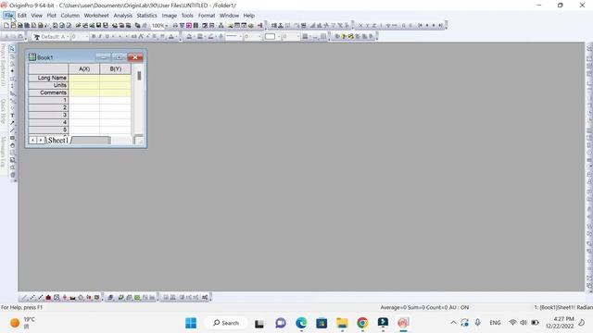The height and width of the screenshot is (333, 593).
Task: Open the File menu
Action: pos(9,16)
